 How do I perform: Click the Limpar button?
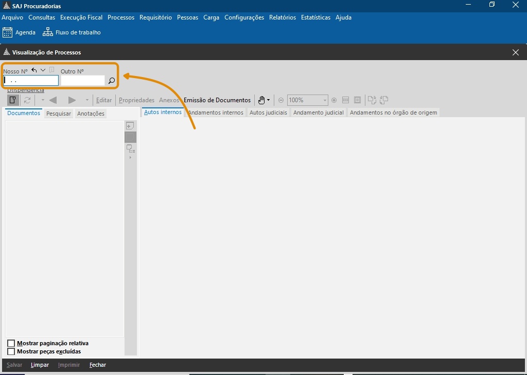click(40, 365)
